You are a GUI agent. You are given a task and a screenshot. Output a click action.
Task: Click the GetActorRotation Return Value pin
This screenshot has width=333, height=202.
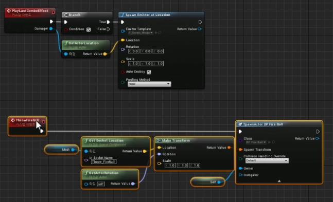click(133, 183)
